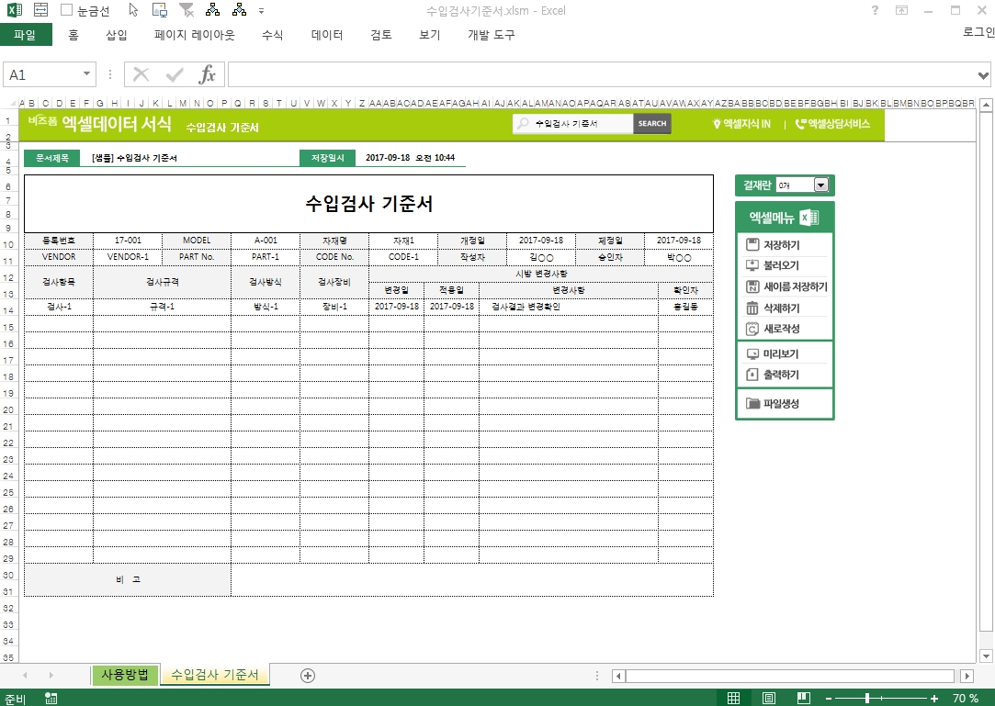
Task: Click the 미리보기 preview button
Action: pyautogui.click(x=785, y=353)
